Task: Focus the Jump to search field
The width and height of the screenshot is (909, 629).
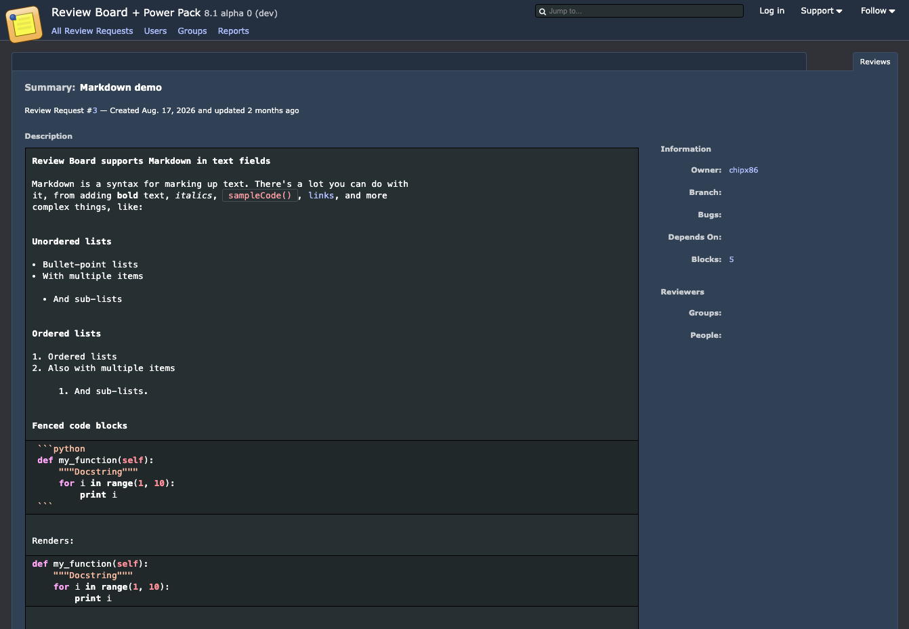Action: pyautogui.click(x=639, y=11)
